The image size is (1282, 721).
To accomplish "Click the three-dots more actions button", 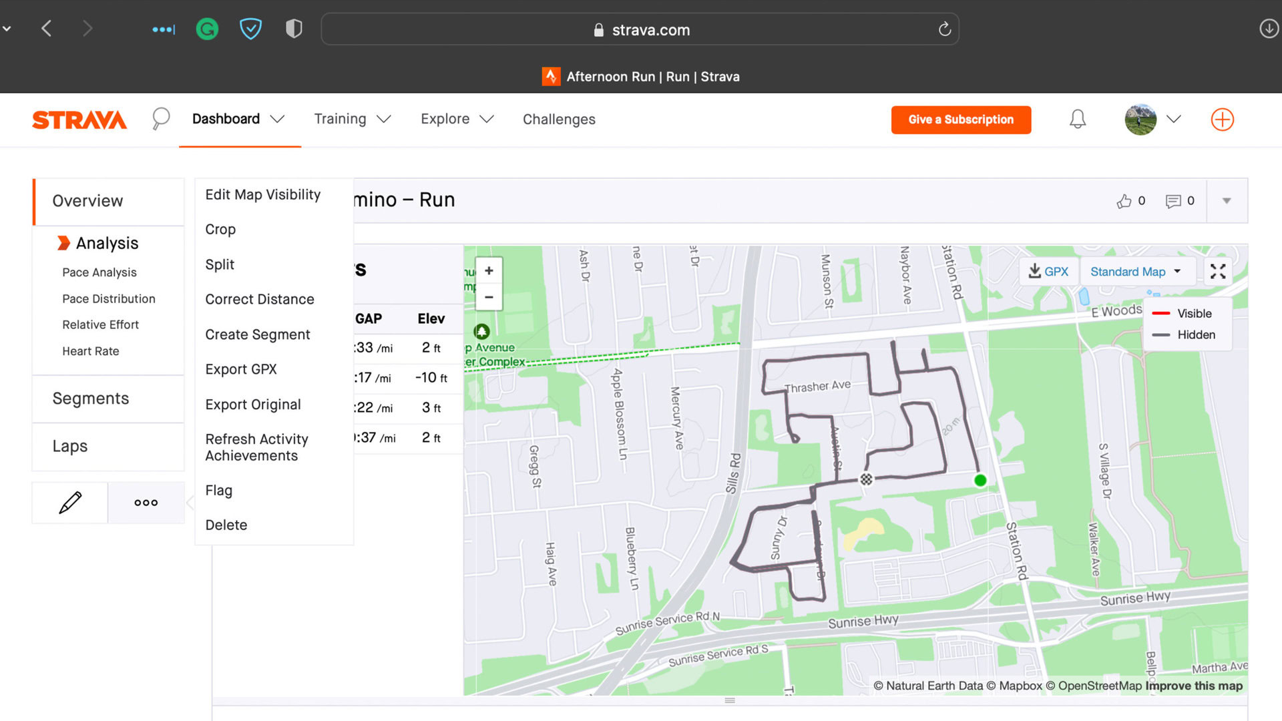I will pos(146,503).
